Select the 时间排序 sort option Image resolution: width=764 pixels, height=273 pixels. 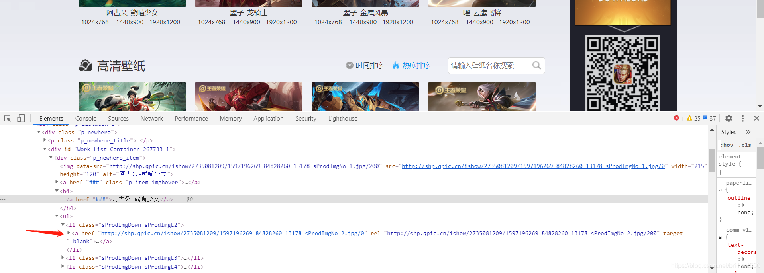pyautogui.click(x=365, y=65)
